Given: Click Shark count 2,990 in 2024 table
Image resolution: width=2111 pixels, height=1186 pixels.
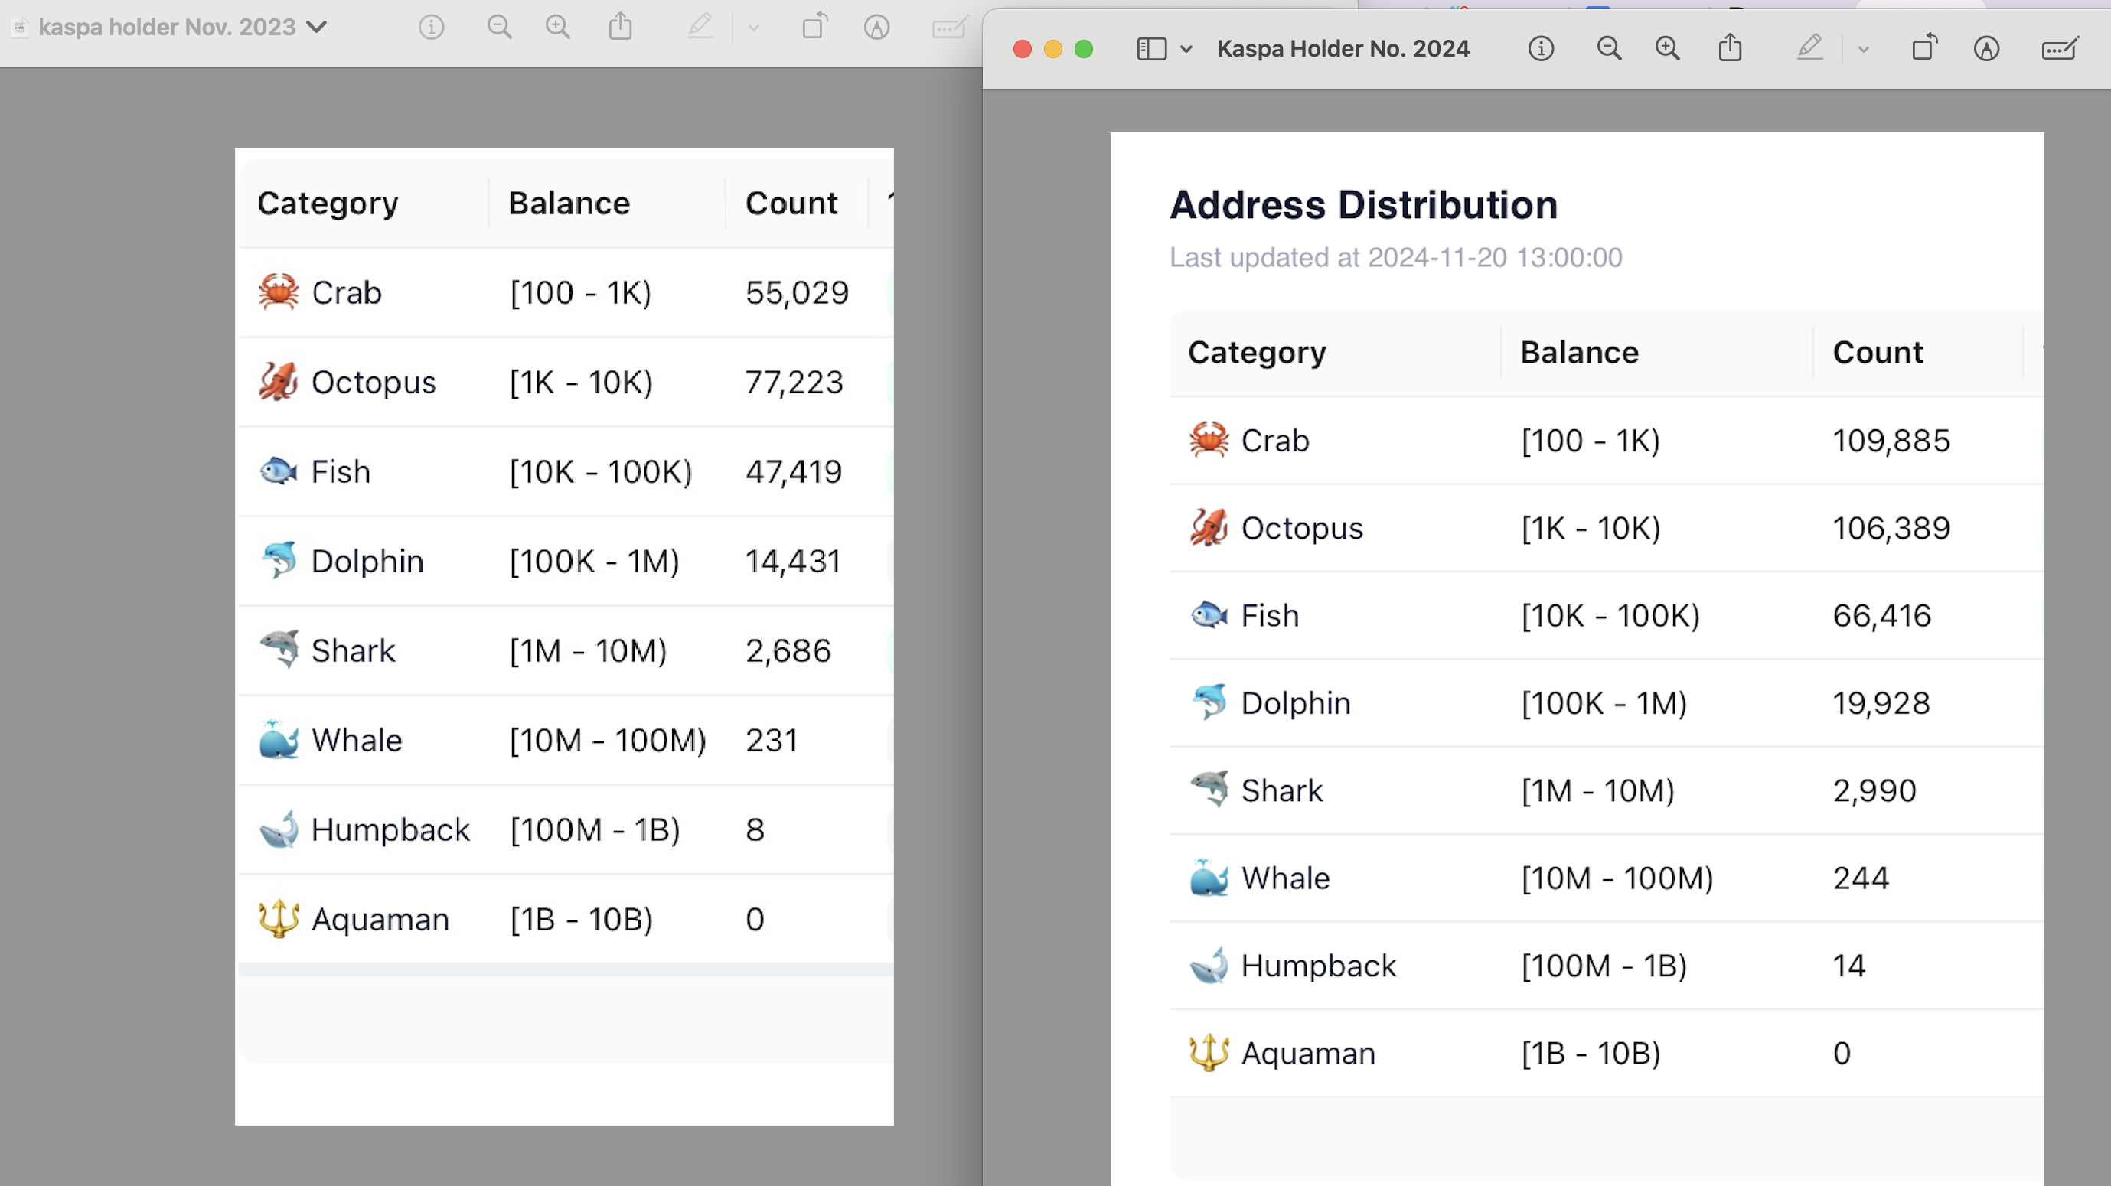Looking at the screenshot, I should pyautogui.click(x=1874, y=791).
